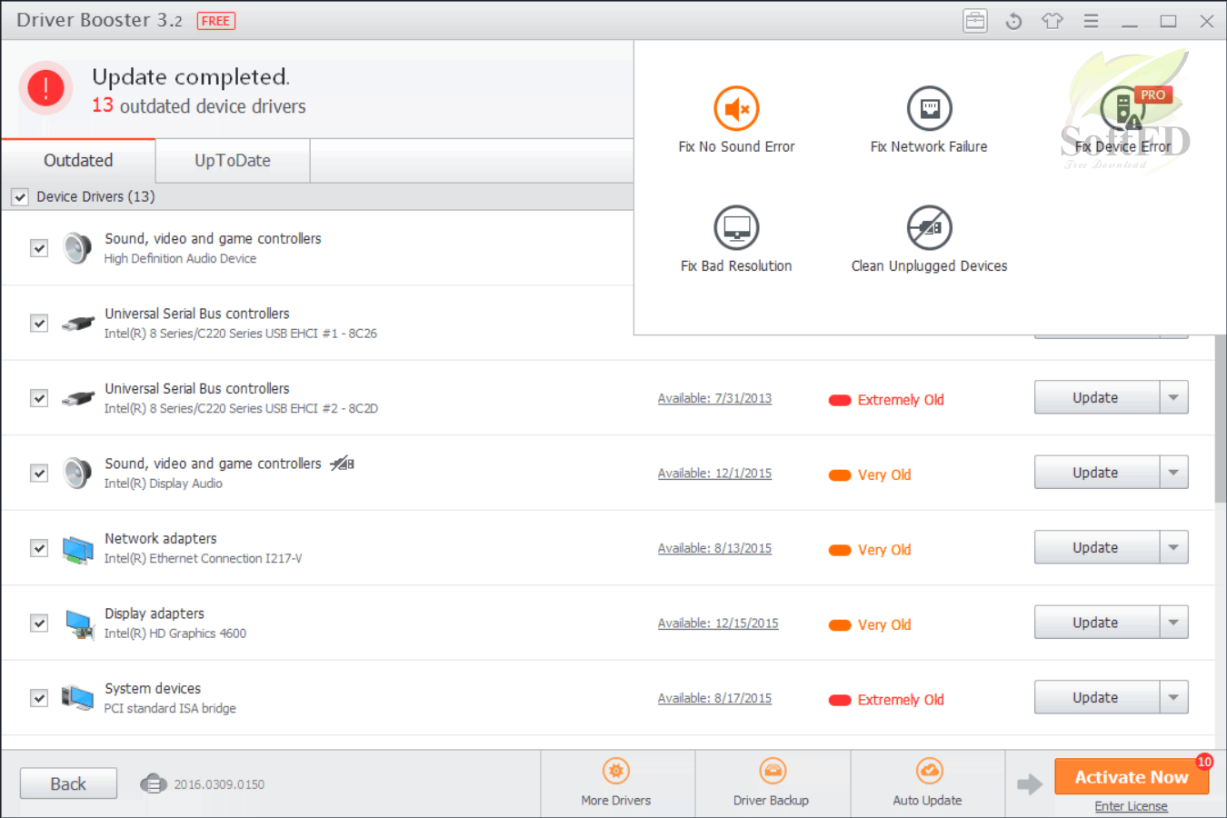
Task: Expand Update dropdown for Ethernet Connection I217-V
Action: [1174, 547]
